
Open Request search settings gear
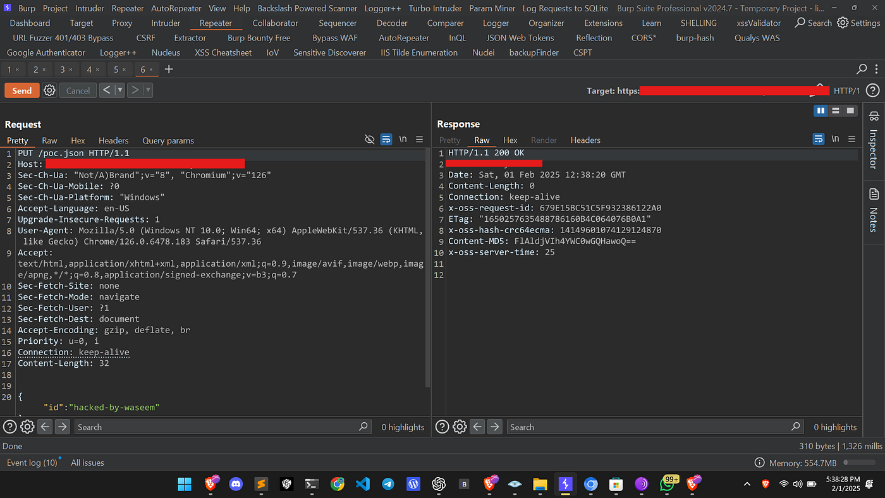(27, 427)
